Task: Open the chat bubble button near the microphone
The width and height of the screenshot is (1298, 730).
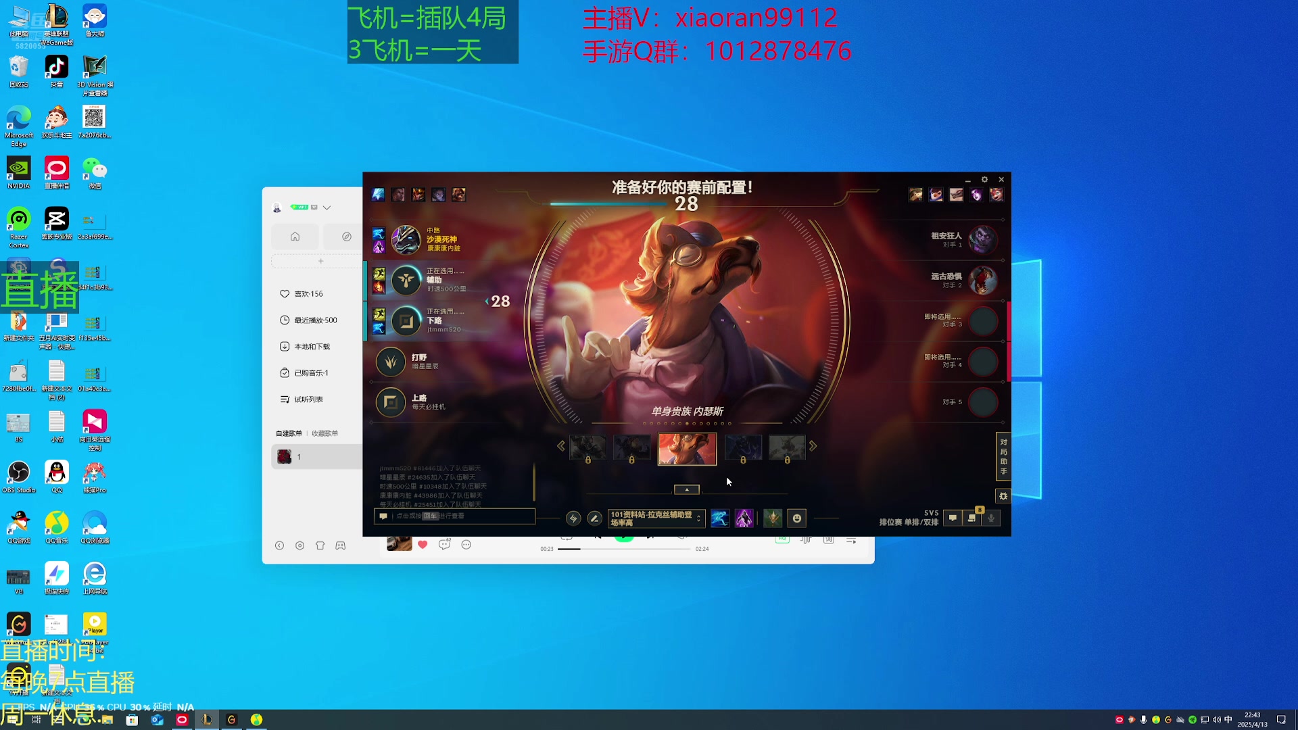Action: point(953,518)
